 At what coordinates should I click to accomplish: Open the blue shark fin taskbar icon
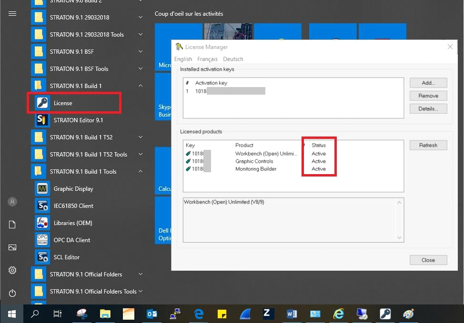pyautogui.click(x=245, y=314)
